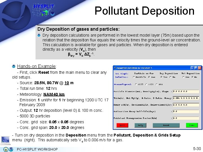Click the bold word "Reset" in the first step
This screenshot has width=203, height=152.
44,72
